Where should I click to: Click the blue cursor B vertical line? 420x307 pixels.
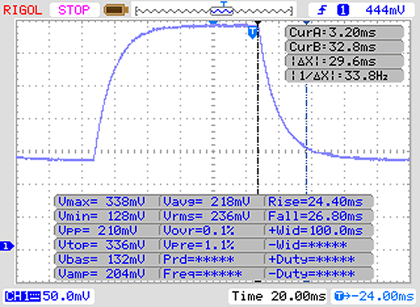[x=307, y=139]
